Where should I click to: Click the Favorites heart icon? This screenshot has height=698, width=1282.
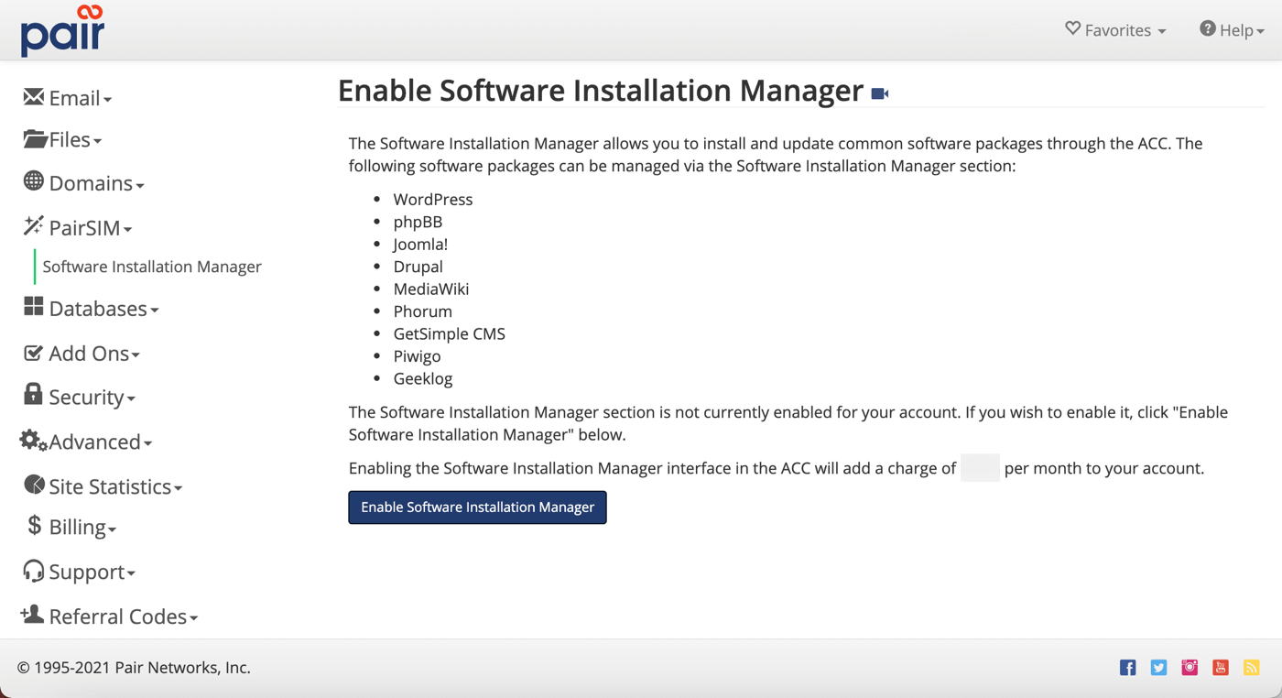pyautogui.click(x=1073, y=28)
